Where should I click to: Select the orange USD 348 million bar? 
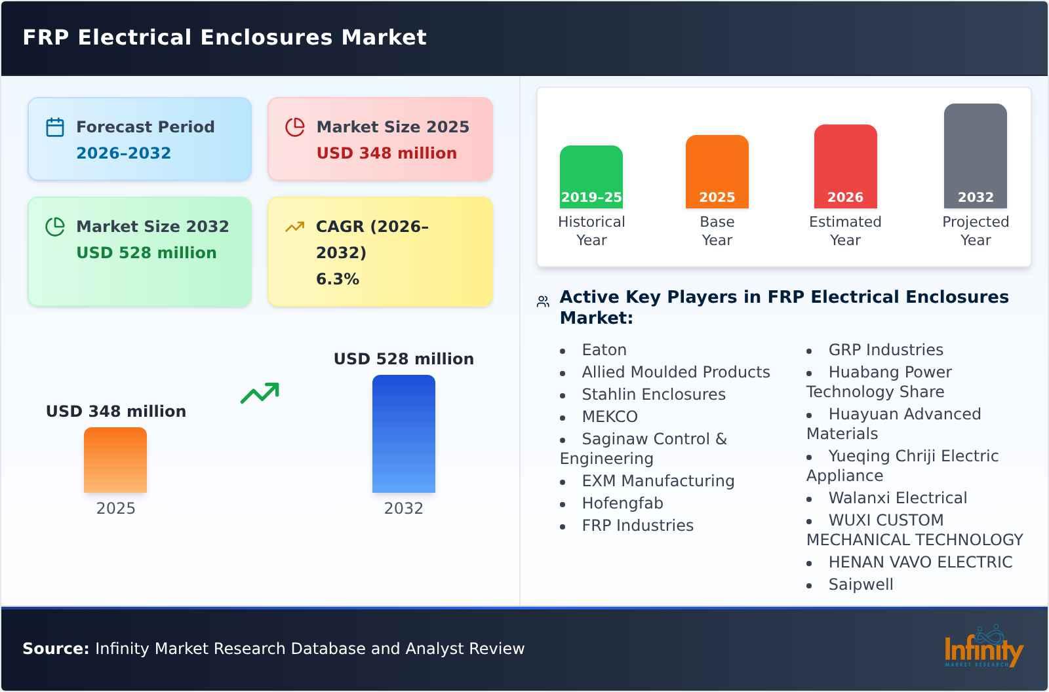click(115, 460)
